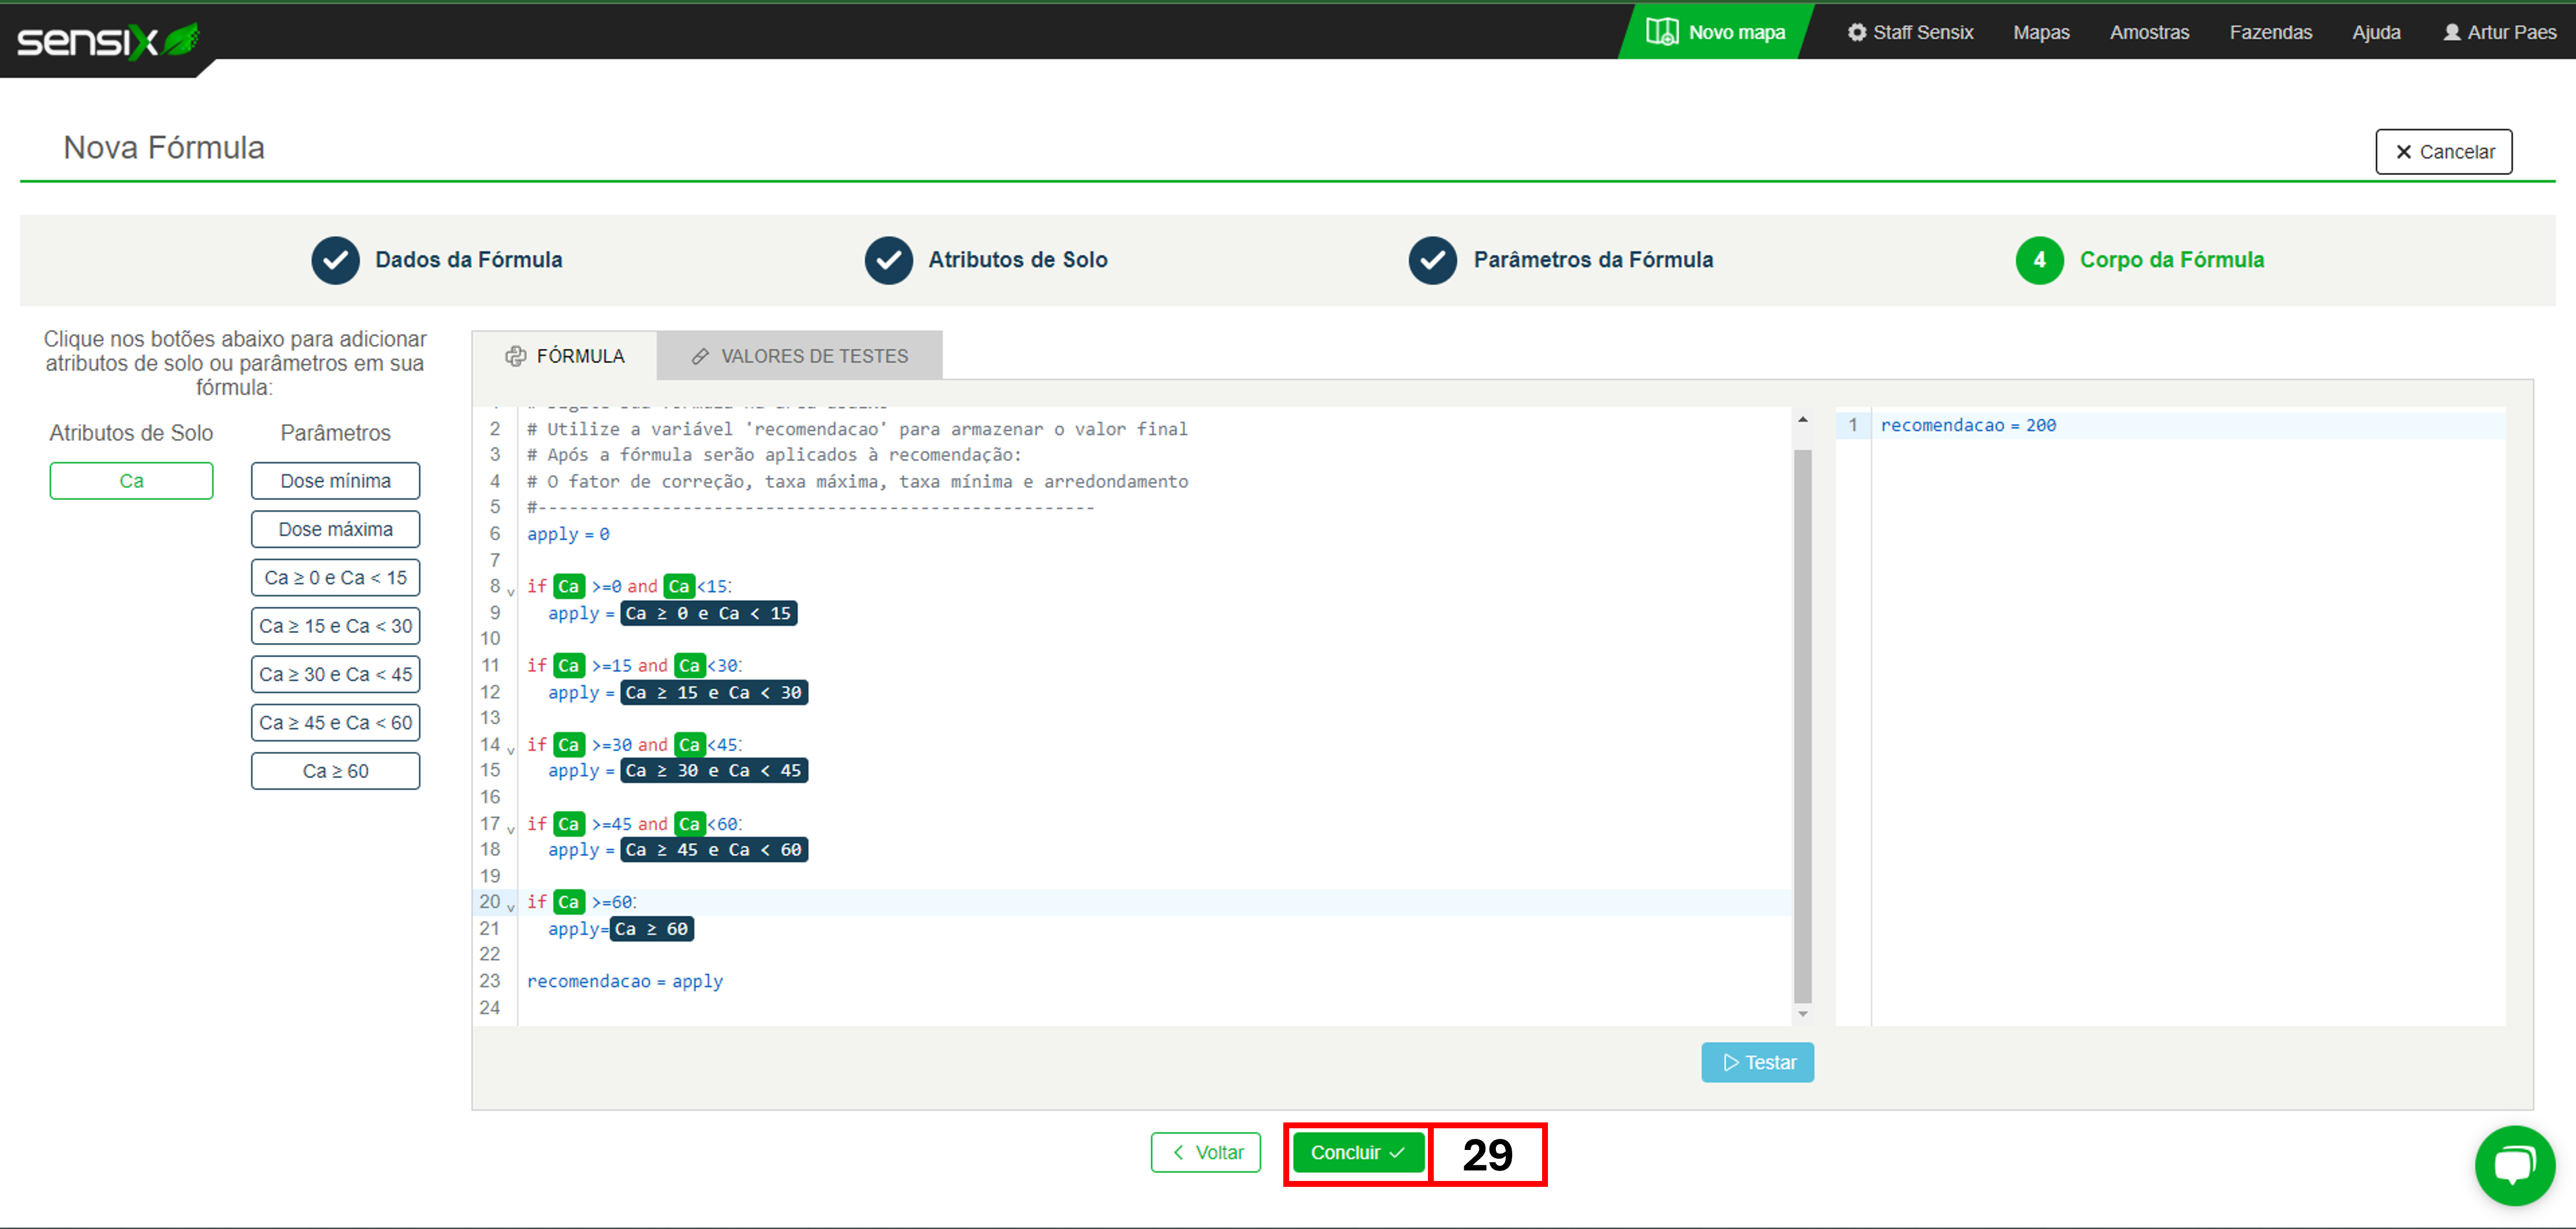2576x1229 pixels.
Task: Open the chat support bubble
Action: pyautogui.click(x=2514, y=1165)
